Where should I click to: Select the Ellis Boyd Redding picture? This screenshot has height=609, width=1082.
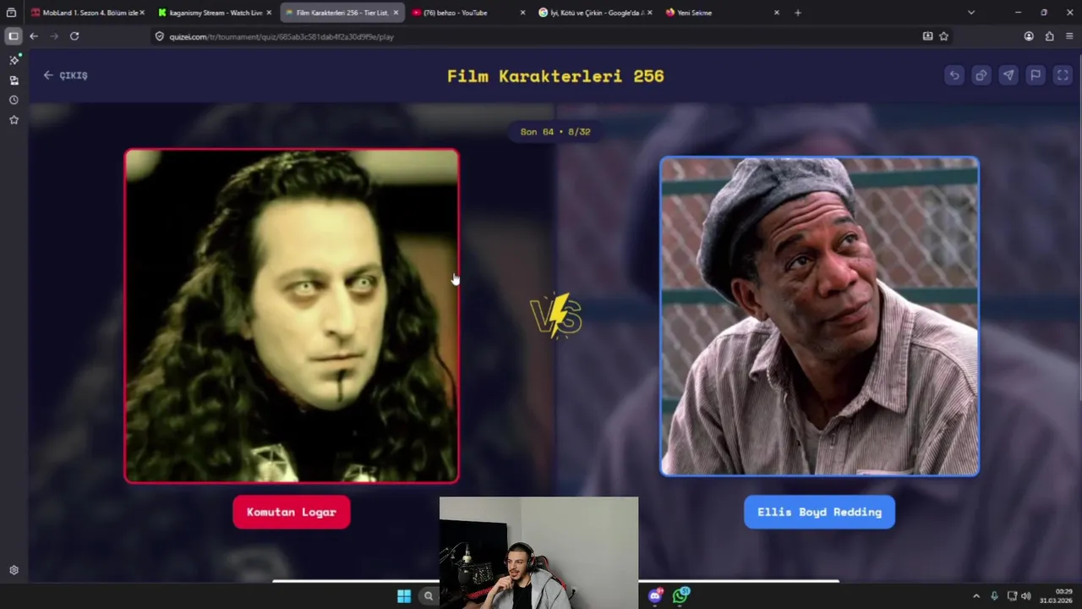(819, 316)
